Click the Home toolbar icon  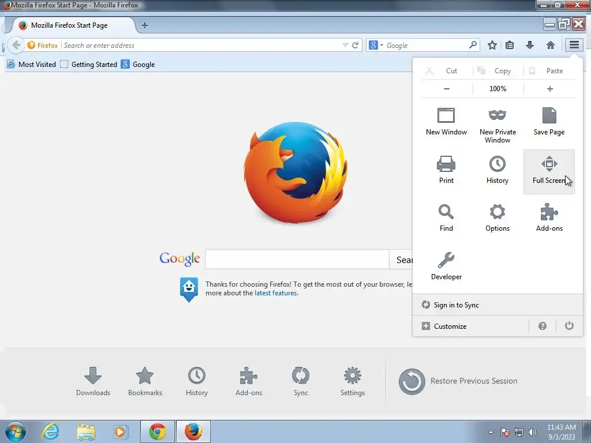pos(551,45)
